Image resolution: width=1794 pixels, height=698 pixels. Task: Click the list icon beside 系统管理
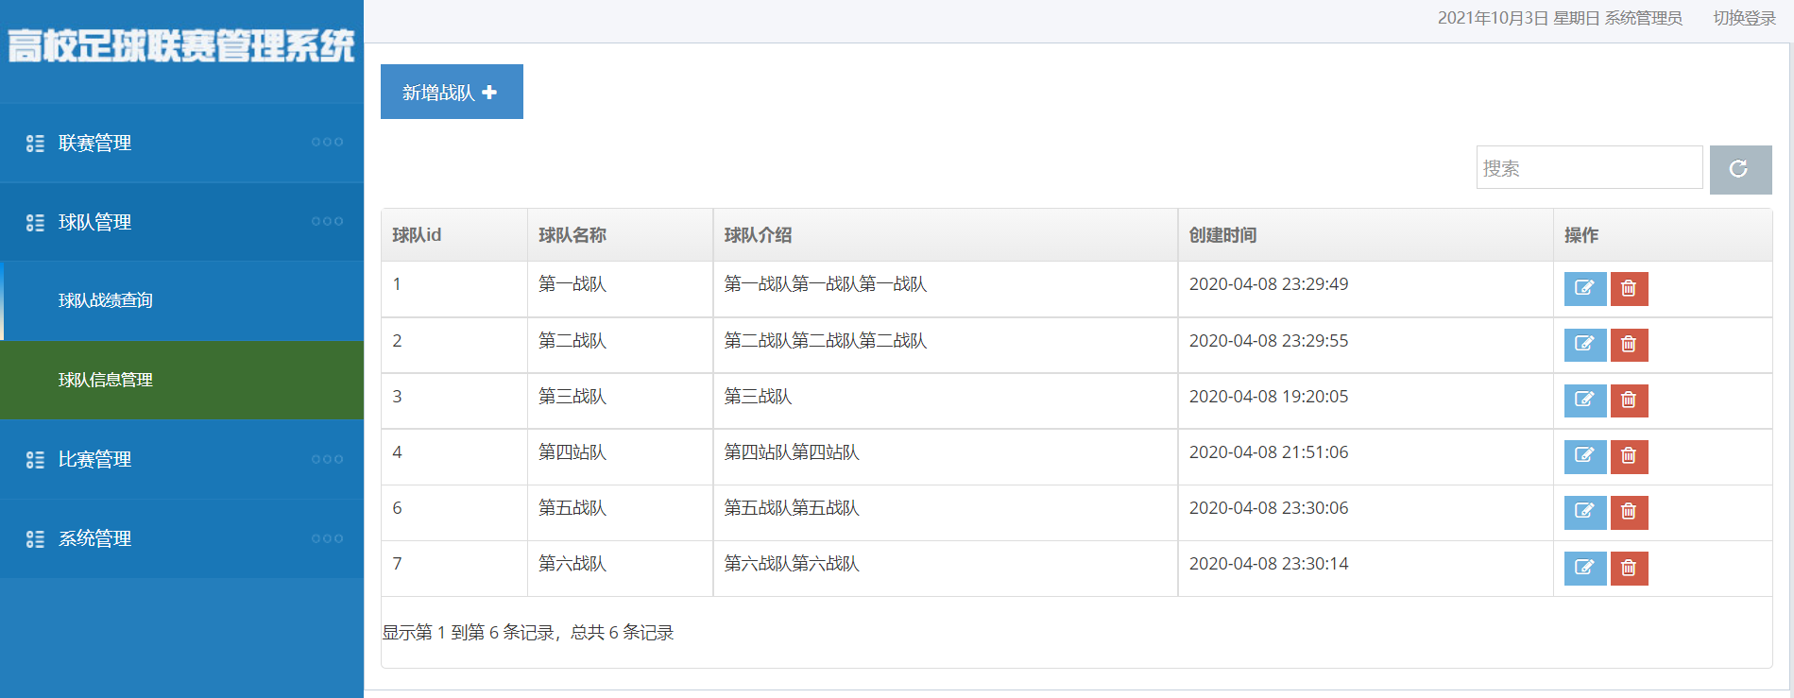[35, 539]
